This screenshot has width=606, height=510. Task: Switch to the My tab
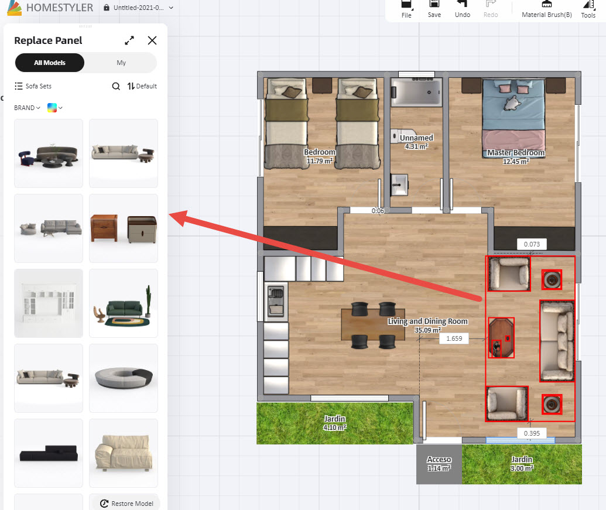click(x=121, y=63)
